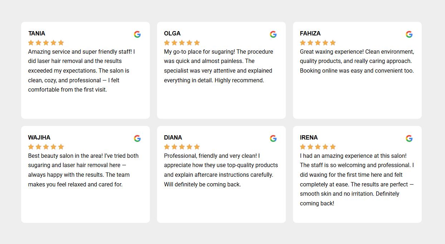
Task: Select the reviewer name TANIA
Action: tap(36, 33)
